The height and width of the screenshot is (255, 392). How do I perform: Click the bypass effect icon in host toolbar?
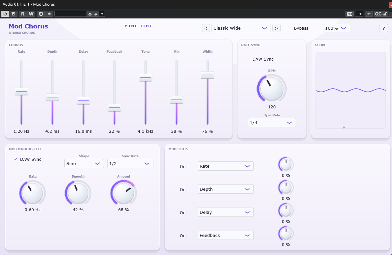click(14, 14)
